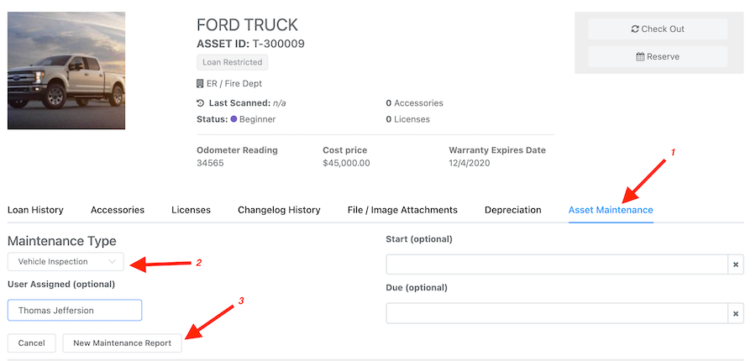Go to the Depreciation tab
The height and width of the screenshot is (361, 756).
click(512, 210)
